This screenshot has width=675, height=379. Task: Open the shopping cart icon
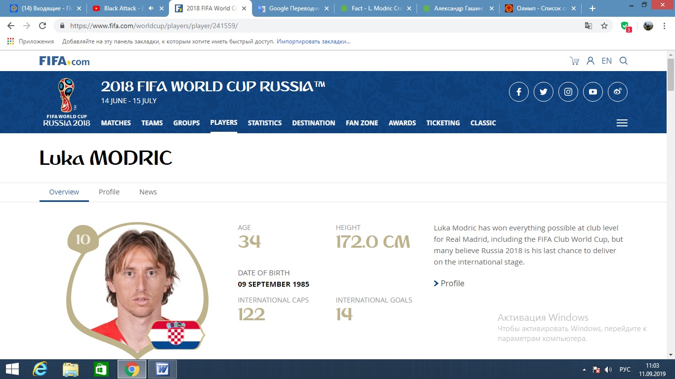(x=574, y=61)
